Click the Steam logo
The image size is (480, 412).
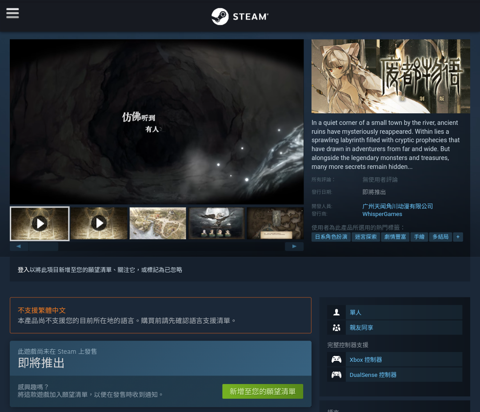click(x=240, y=16)
